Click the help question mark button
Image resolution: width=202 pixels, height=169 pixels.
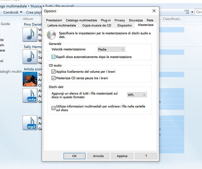coord(146,156)
